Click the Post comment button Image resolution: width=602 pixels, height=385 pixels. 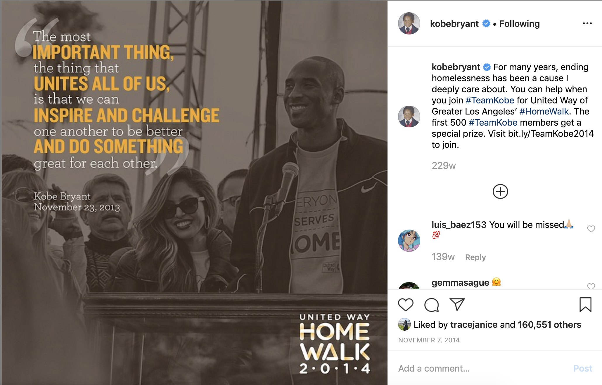click(x=583, y=368)
